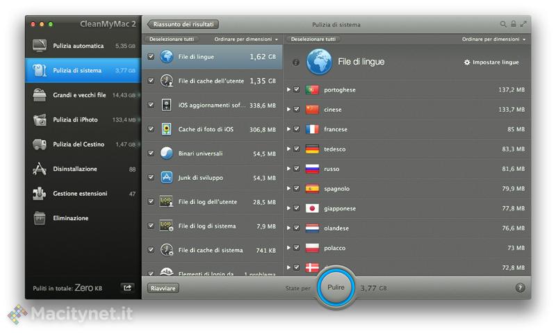556x334 pixels.
Task: Click the Junk di sviluppo Xcode icon
Action: coord(166,177)
